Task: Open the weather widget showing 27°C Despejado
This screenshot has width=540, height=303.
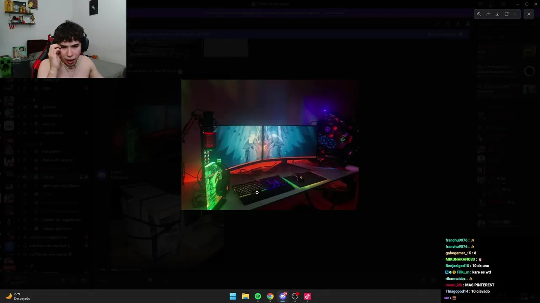Action: (18, 296)
